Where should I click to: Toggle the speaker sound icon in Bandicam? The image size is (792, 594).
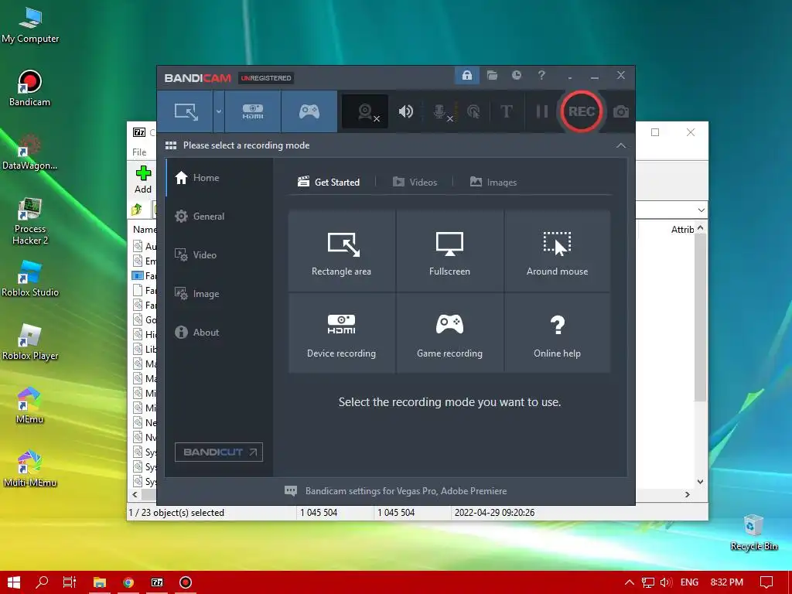pos(405,111)
